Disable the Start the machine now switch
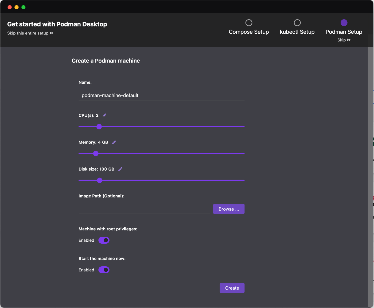 pyautogui.click(x=104, y=270)
